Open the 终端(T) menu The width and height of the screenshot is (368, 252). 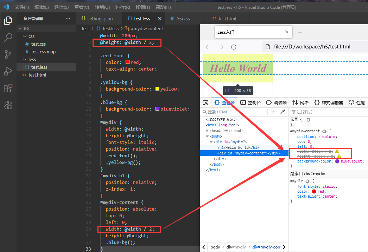click(143, 7)
